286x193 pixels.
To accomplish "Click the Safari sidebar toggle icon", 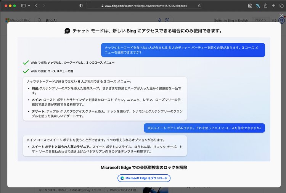I will tap(23, 6).
